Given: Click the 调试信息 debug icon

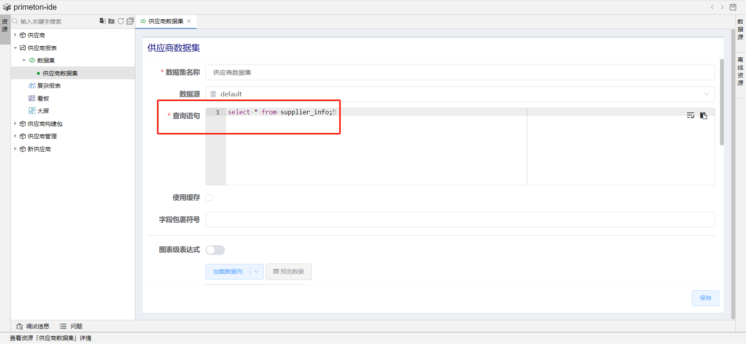Looking at the screenshot, I should click(19, 327).
